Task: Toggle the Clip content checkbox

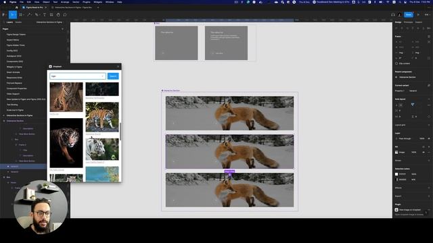Action: click(396, 63)
